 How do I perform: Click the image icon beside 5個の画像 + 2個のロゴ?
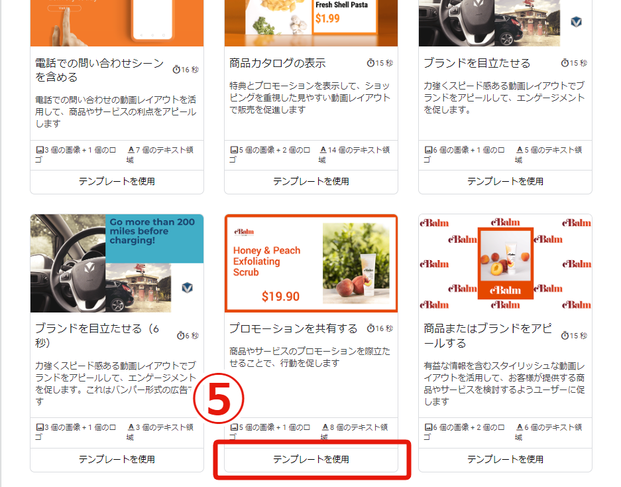click(234, 150)
